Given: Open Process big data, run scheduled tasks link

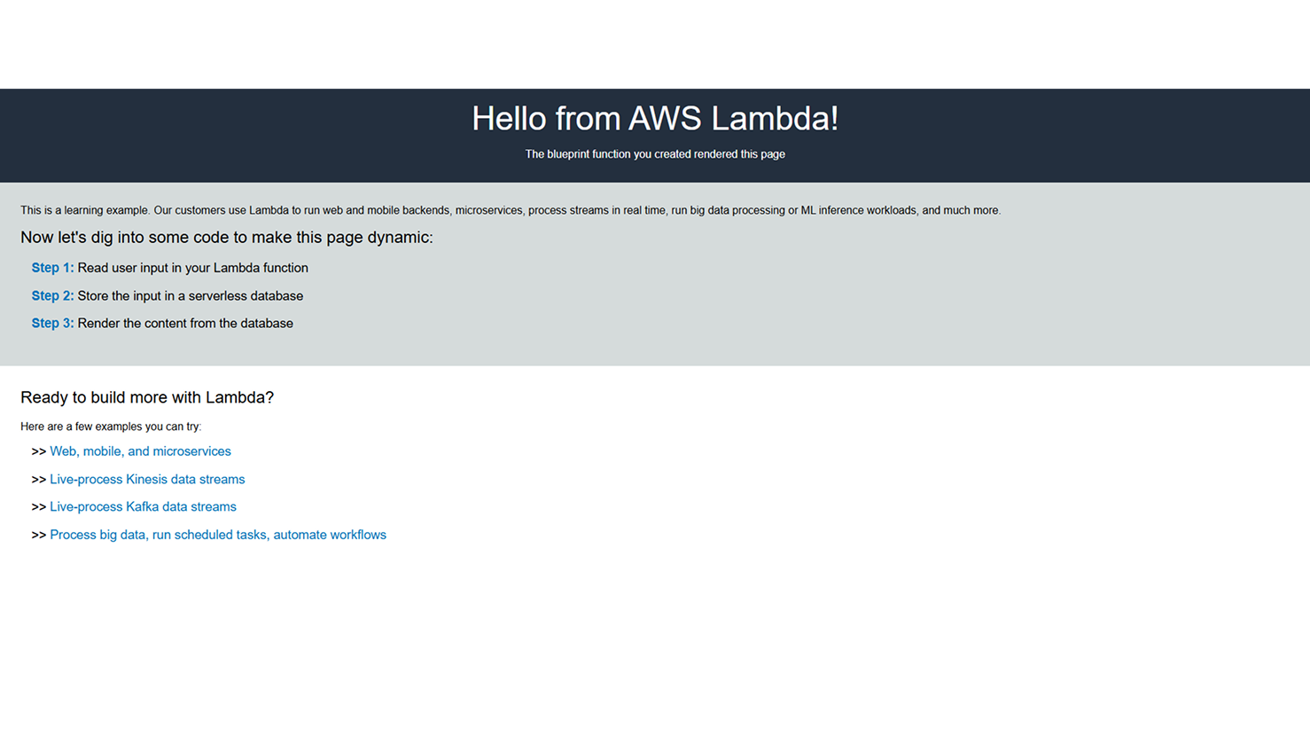Looking at the screenshot, I should (218, 535).
